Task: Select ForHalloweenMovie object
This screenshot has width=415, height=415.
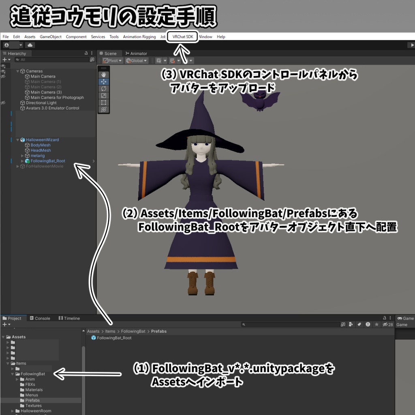Action: (x=45, y=166)
